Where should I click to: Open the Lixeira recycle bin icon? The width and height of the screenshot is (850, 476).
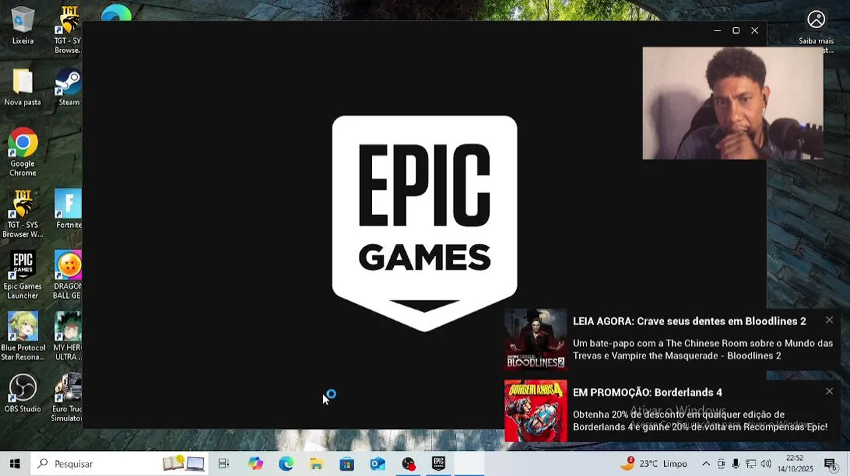[x=23, y=26]
